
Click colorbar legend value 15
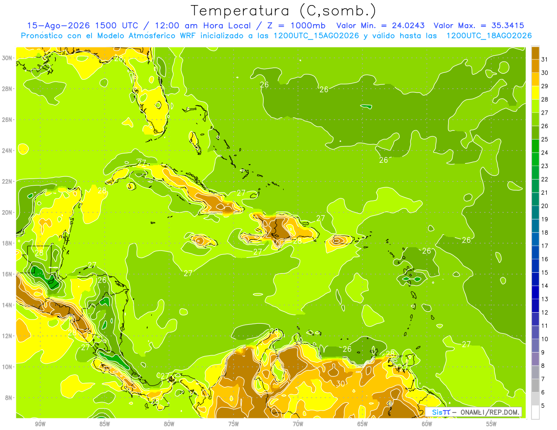pos(545,272)
